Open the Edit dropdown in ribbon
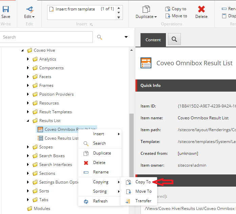The width and height of the screenshot is (236, 214). (29, 16)
